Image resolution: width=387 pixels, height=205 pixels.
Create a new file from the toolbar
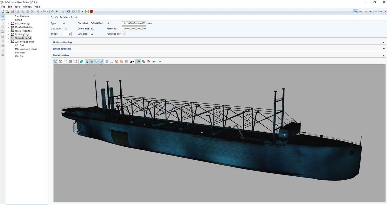pos(3,11)
